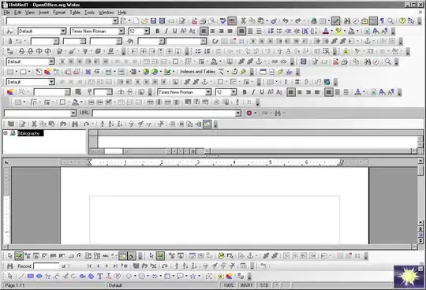This screenshot has height=290, width=426.
Task: Click the Undo arrow icon
Action: point(286,21)
